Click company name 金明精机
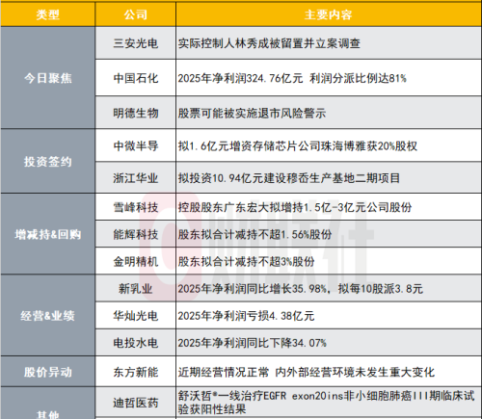The image size is (482, 419). click(x=136, y=262)
